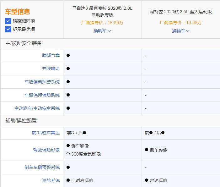Image resolution: width=220 pixels, height=187 pixels.
Task: Click the 车型信息 heading
Action: point(18,12)
